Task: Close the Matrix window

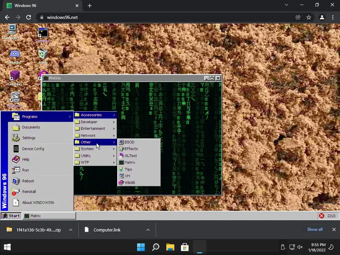Action: (218, 78)
